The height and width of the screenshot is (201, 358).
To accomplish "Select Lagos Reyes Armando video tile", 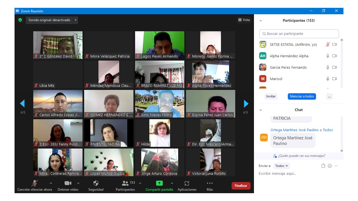I will [x=160, y=45].
